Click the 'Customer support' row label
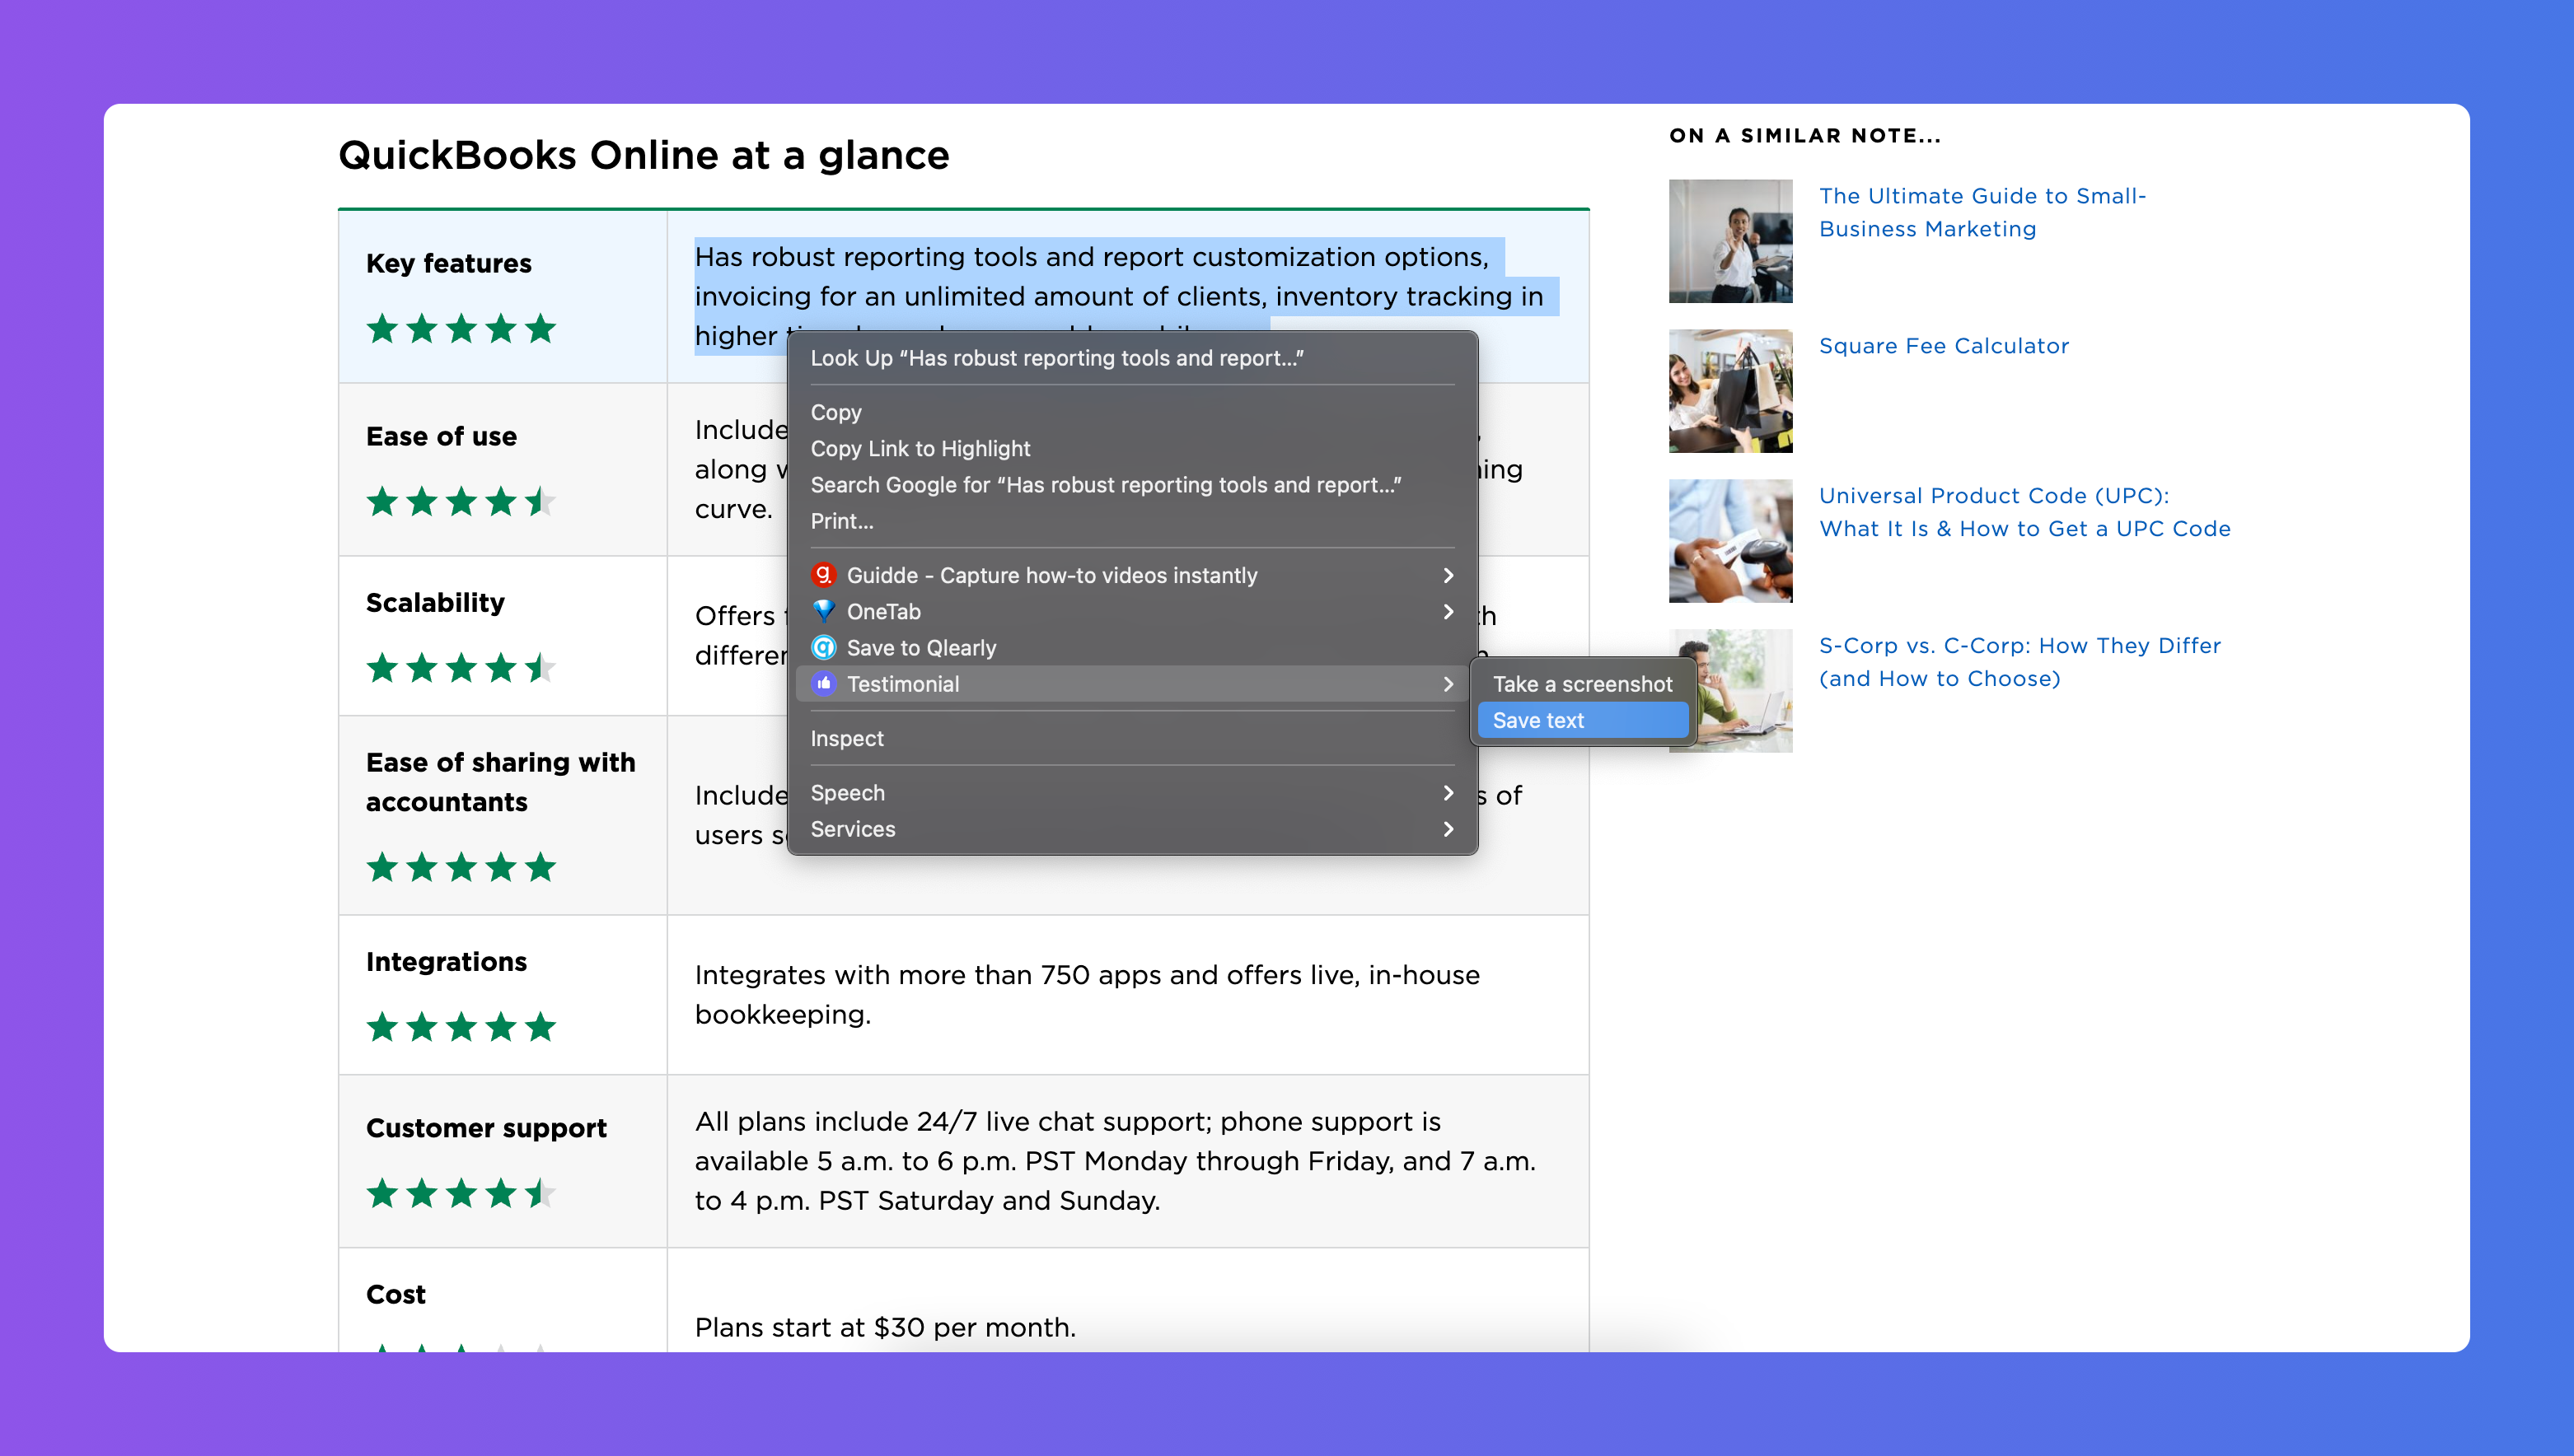The height and width of the screenshot is (1456, 2574). click(x=486, y=1128)
